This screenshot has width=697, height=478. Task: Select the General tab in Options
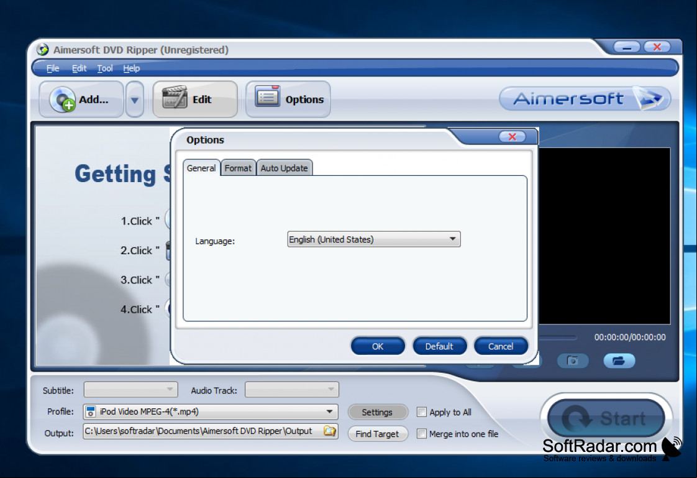click(201, 168)
